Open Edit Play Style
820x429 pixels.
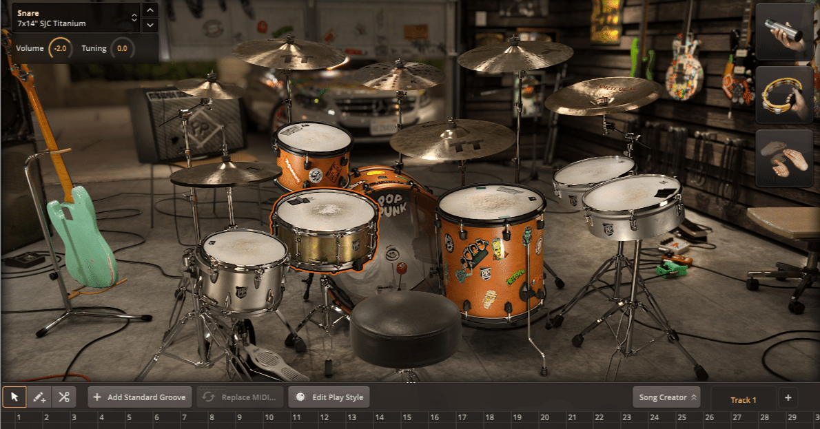click(329, 397)
